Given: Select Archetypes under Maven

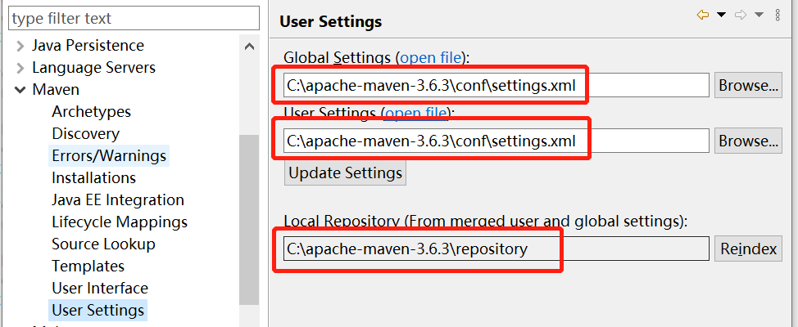Looking at the screenshot, I should point(91,111).
